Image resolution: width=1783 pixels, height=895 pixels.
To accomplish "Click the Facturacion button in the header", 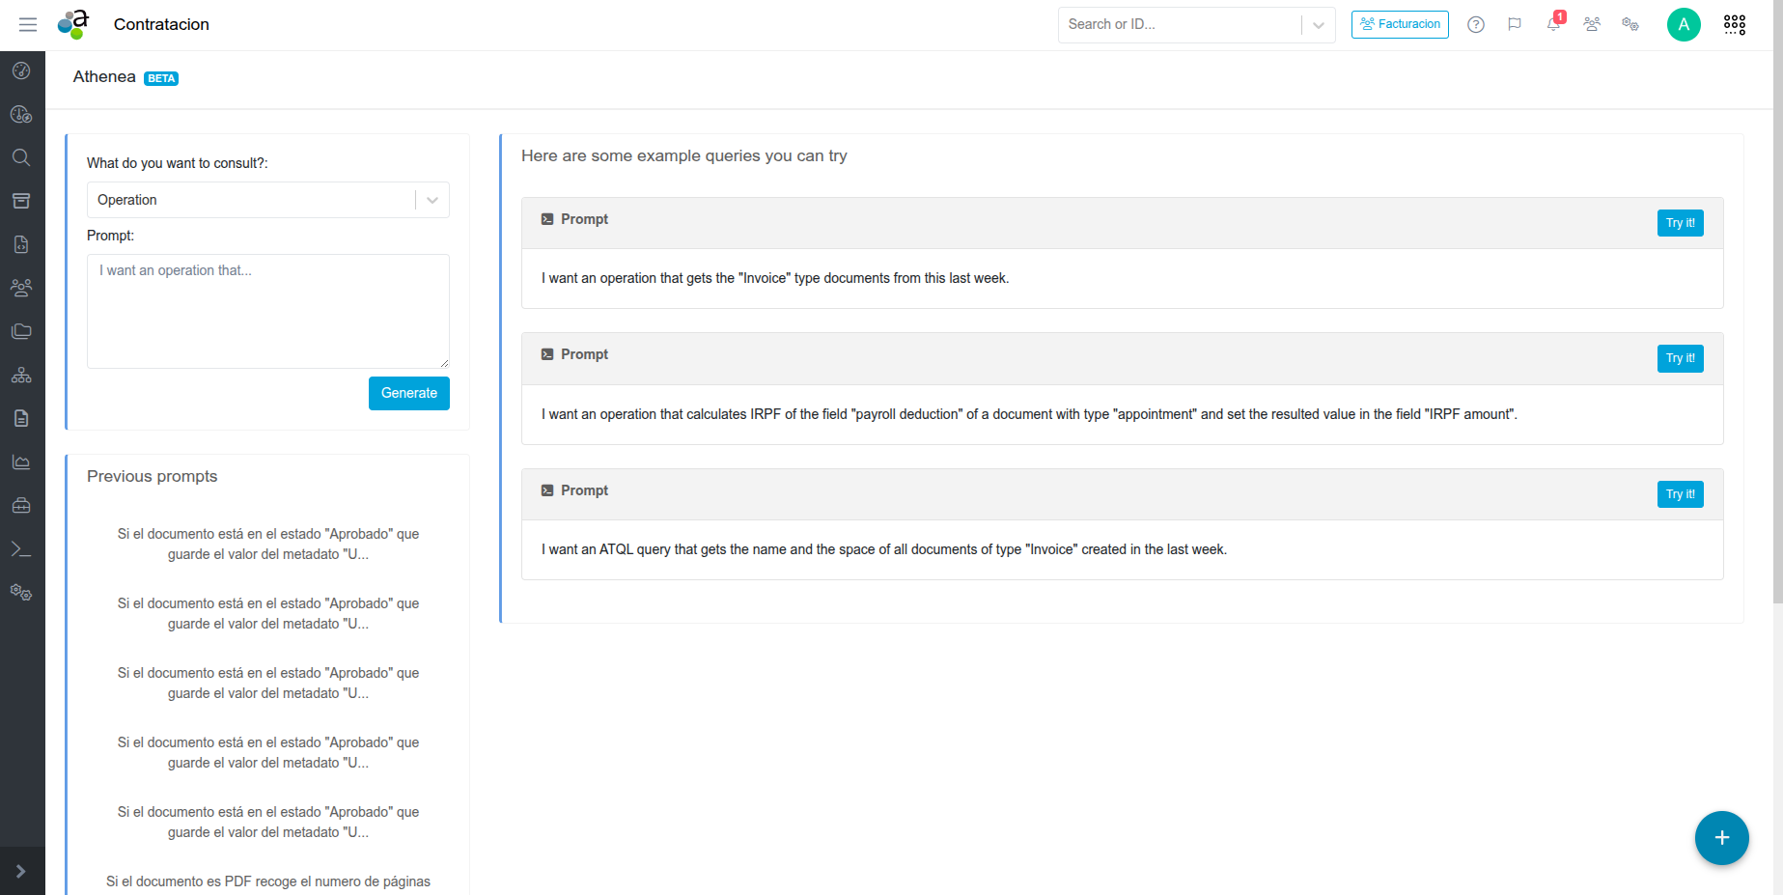I will coord(1399,25).
